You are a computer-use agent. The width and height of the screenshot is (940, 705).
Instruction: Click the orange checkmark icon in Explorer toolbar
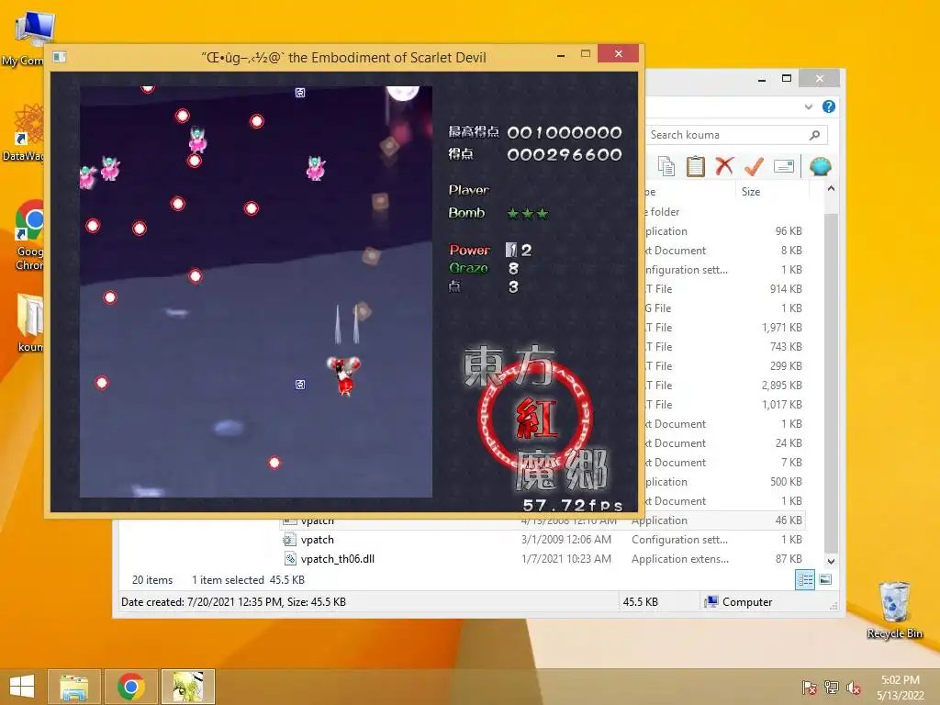click(754, 166)
